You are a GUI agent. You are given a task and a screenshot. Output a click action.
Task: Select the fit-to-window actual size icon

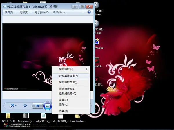click(x=25, y=106)
